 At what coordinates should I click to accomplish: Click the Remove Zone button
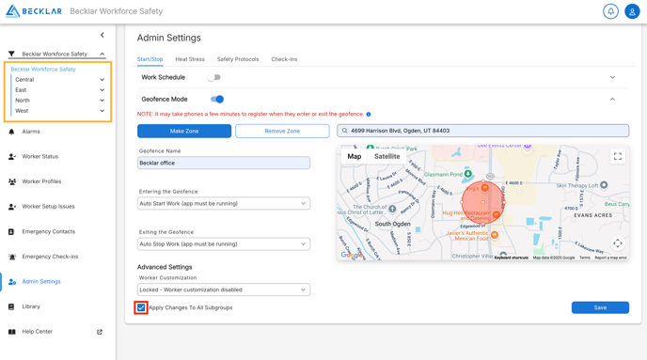click(282, 132)
